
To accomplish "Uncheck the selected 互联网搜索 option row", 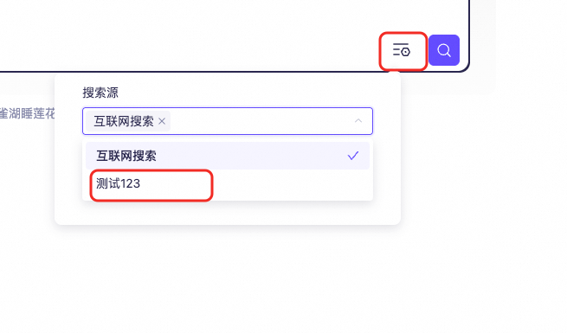I will coord(228,156).
